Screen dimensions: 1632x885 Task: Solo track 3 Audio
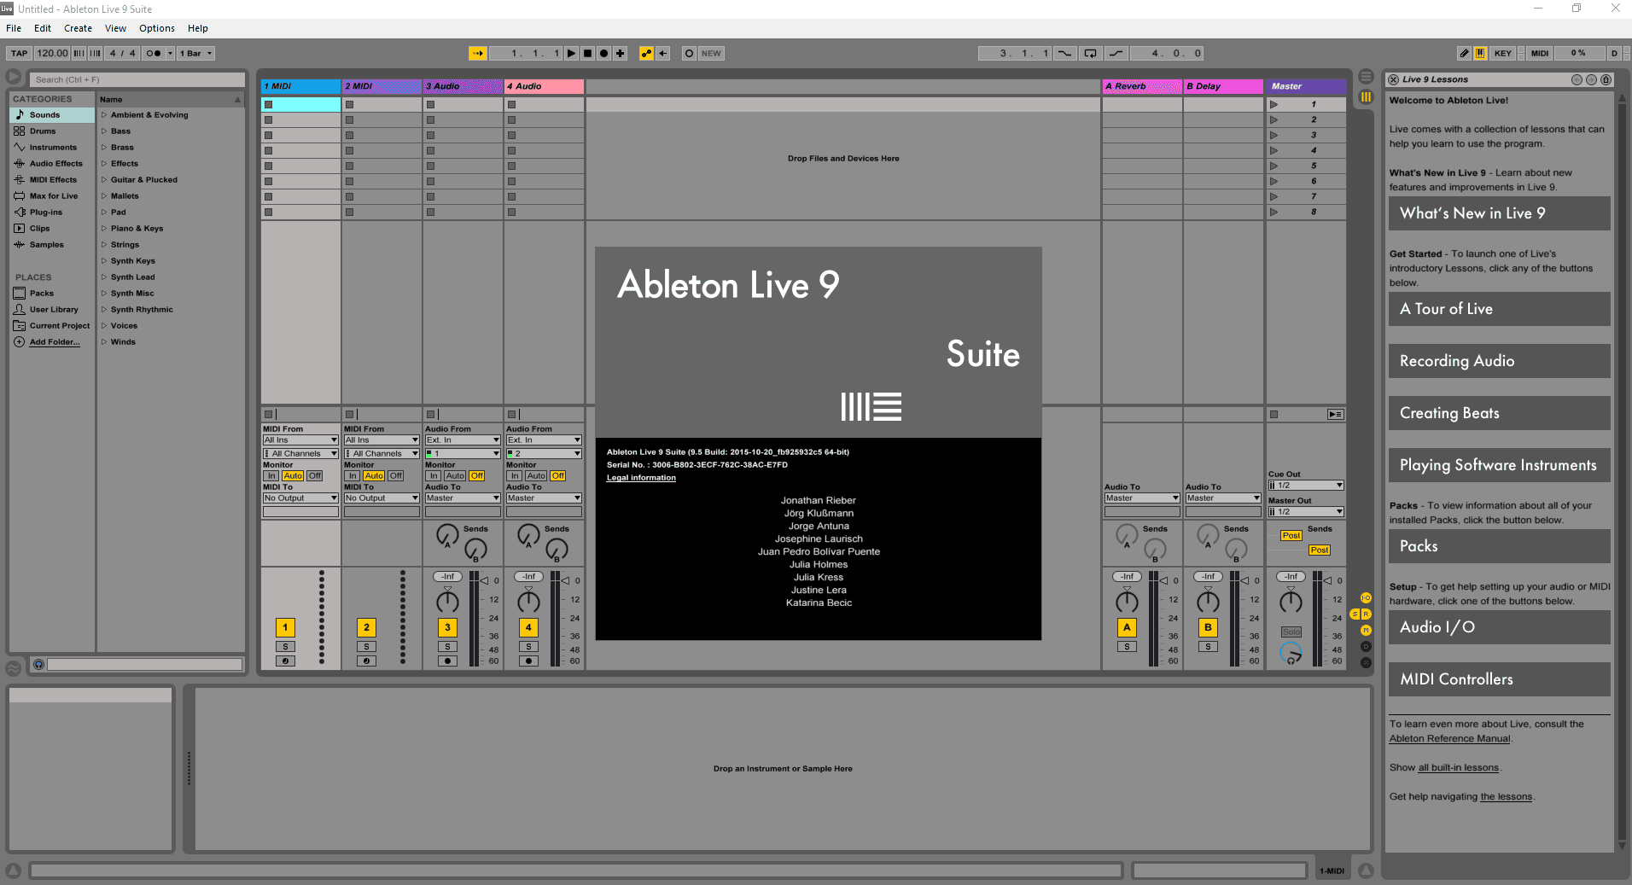tap(447, 647)
